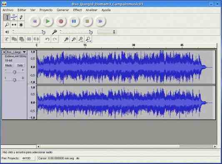
Task: Click the Zoom In icon
Action: (66, 39)
